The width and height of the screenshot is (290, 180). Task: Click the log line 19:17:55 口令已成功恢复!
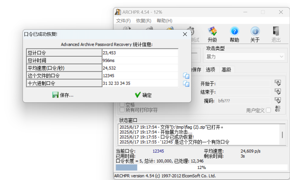pos(157,137)
